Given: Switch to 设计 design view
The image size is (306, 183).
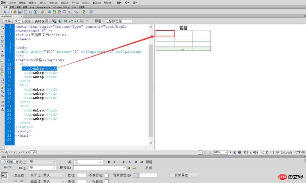Looking at the screenshot, I should click(27, 21).
